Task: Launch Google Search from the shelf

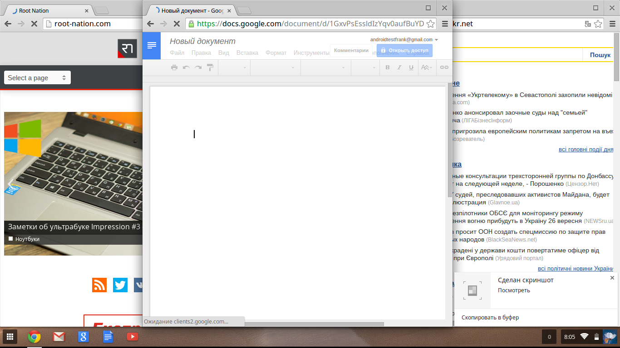Action: pyautogui.click(x=83, y=337)
